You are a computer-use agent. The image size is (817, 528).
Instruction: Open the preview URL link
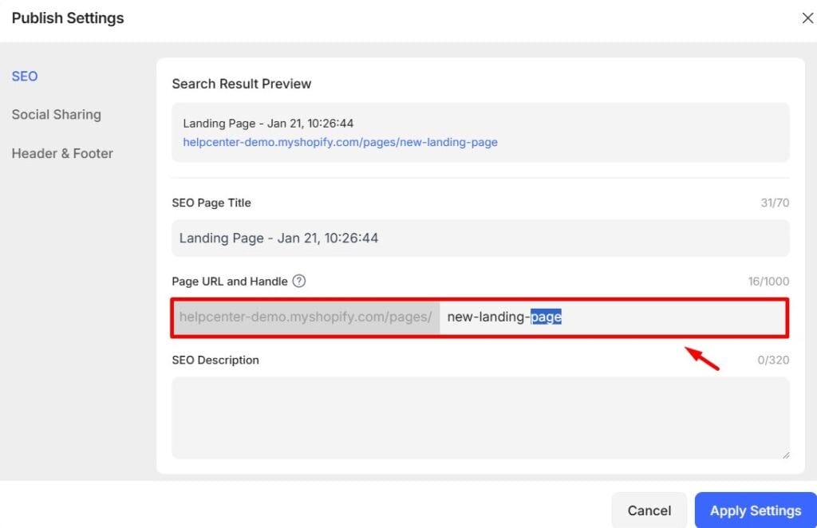point(340,142)
